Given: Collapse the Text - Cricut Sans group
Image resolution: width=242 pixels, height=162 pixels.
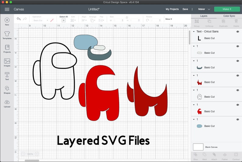Looking at the screenshot, I should coord(194,32).
